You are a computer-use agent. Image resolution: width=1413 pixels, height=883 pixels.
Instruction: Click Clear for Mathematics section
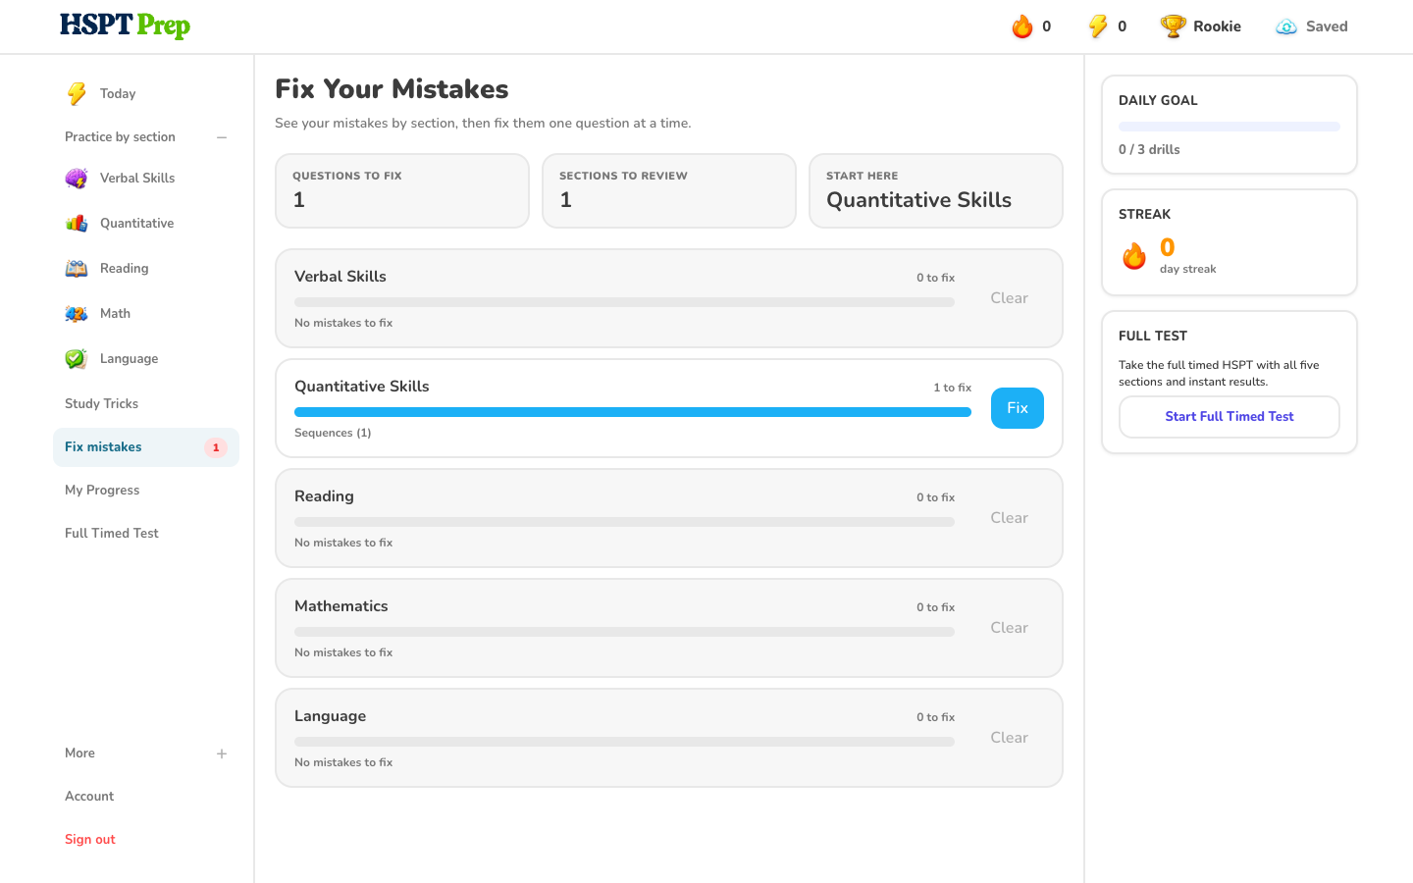point(1009,628)
